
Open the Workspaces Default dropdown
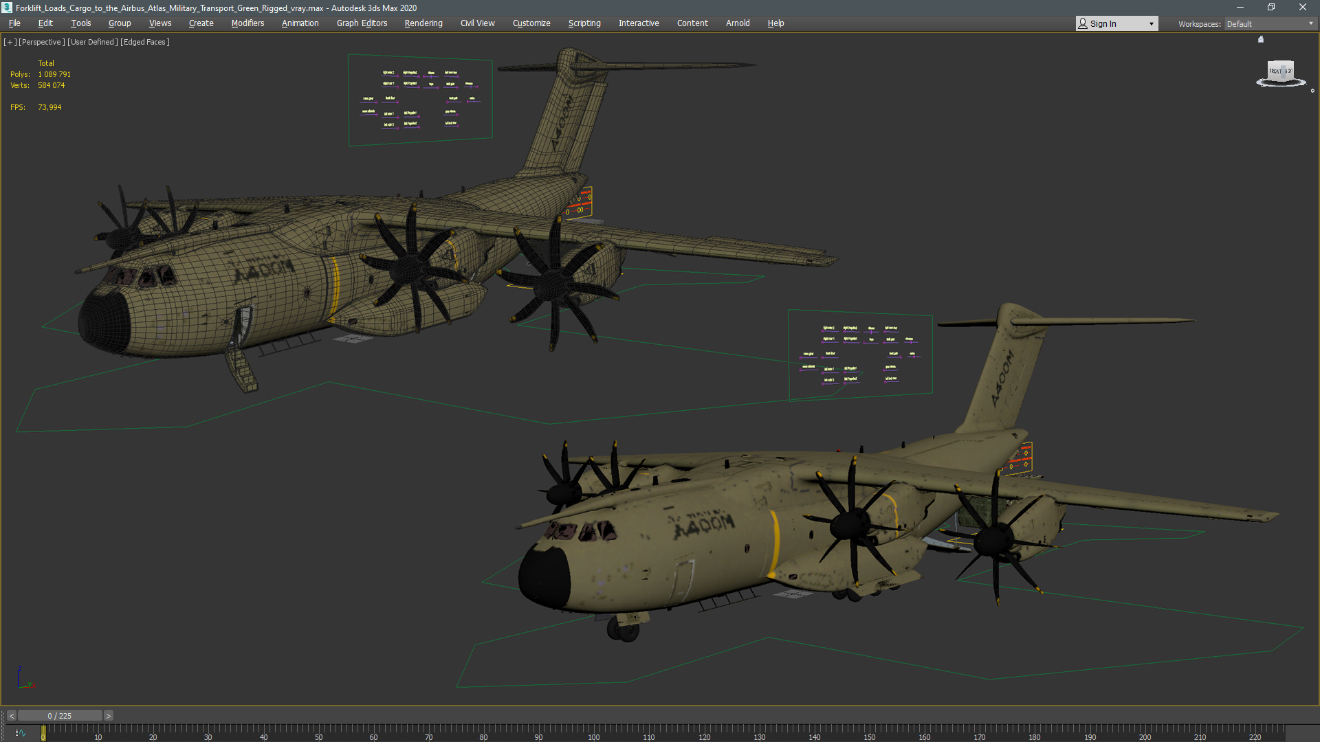[x=1270, y=24]
